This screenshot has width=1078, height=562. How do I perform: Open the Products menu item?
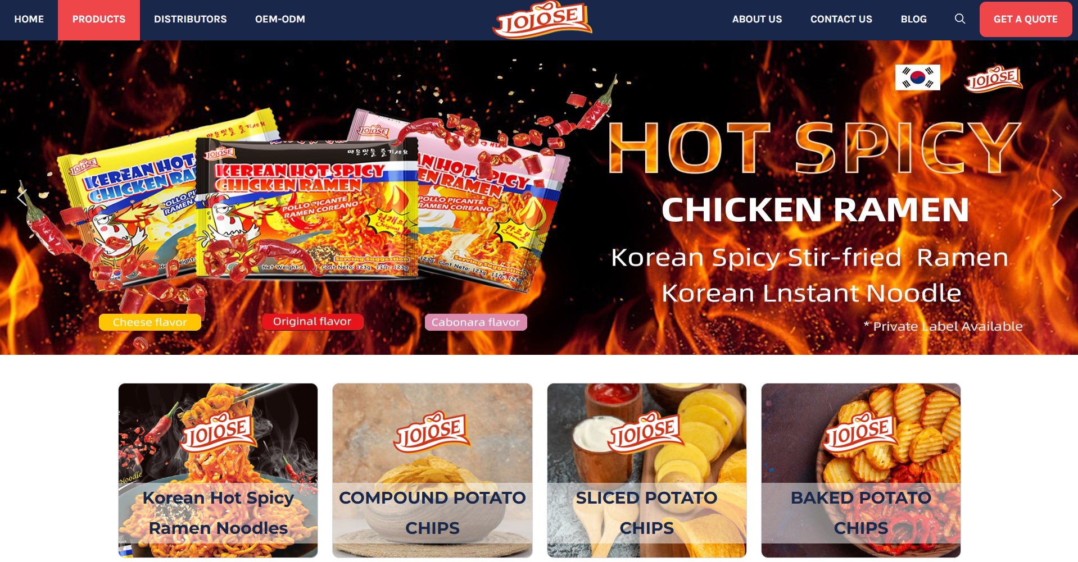click(99, 20)
